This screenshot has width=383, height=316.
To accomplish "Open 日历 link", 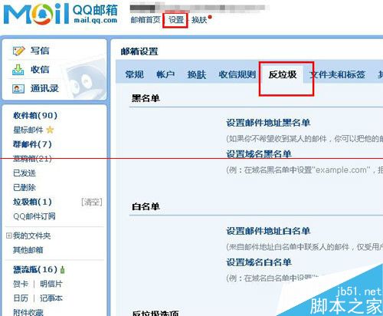I will (x=21, y=298).
